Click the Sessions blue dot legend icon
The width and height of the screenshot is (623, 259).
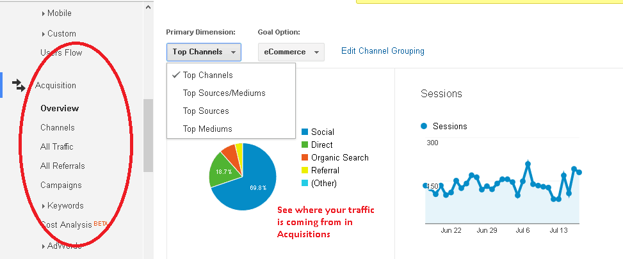(424, 126)
